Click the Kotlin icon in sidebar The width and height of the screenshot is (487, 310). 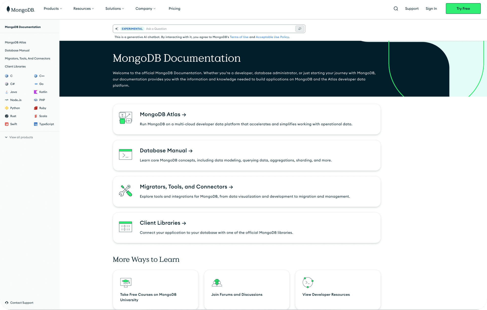click(x=36, y=92)
